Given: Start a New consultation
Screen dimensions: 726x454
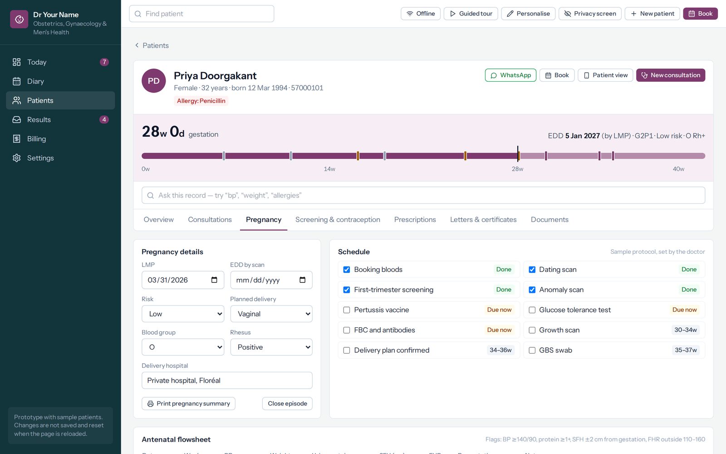Looking at the screenshot, I should (671, 75).
